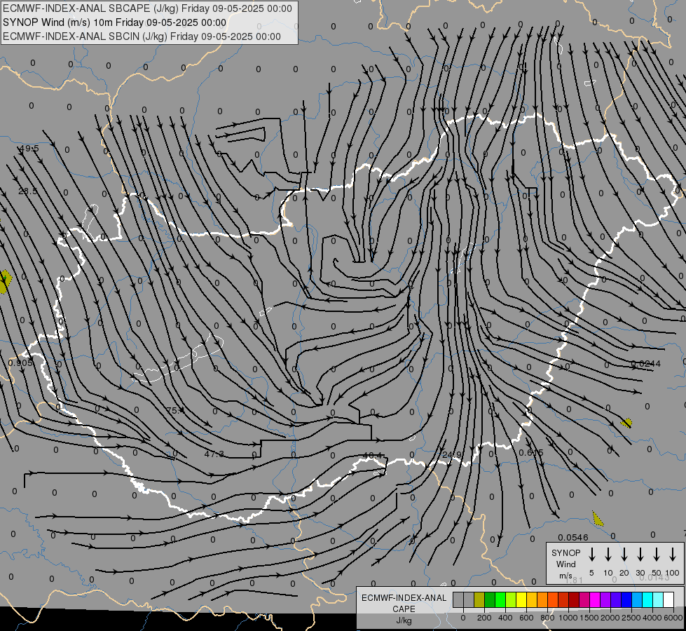
Task: Click the wind arrow above 20 m/s
Action: tap(624, 555)
